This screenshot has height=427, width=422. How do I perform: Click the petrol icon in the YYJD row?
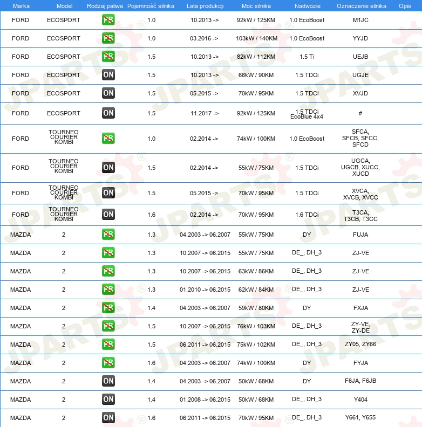coord(108,38)
